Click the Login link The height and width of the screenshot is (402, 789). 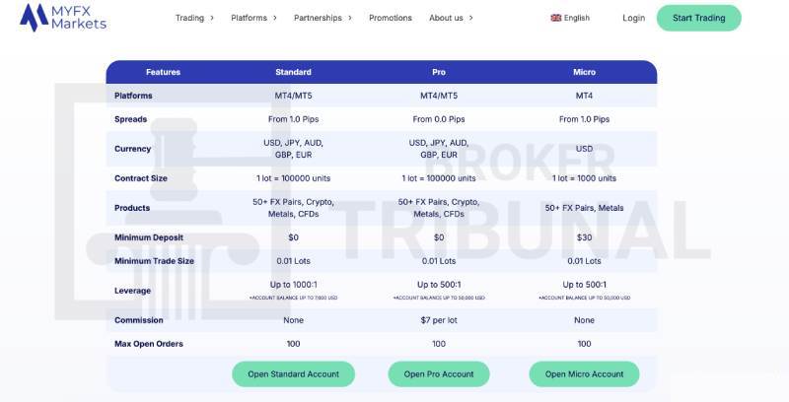(x=633, y=18)
